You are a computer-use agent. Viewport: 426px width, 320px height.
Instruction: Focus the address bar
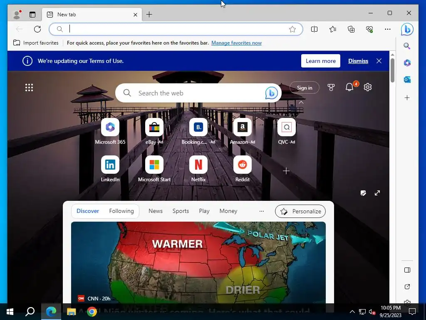tap(176, 29)
